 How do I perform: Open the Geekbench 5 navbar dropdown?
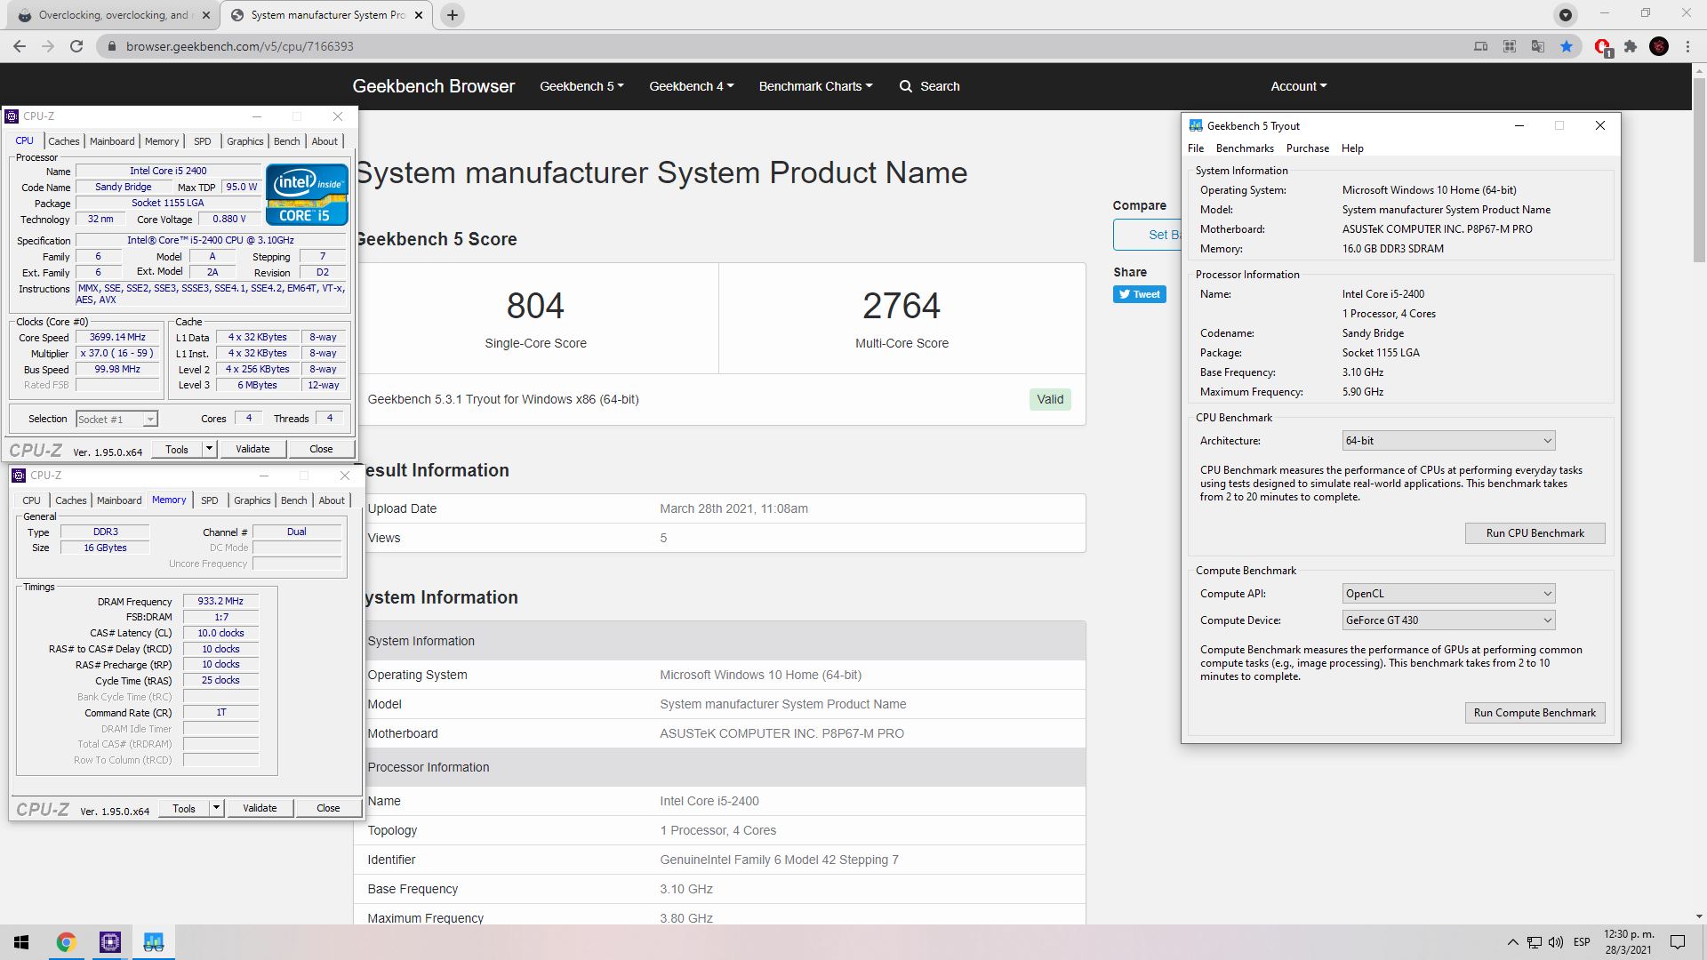click(x=581, y=86)
